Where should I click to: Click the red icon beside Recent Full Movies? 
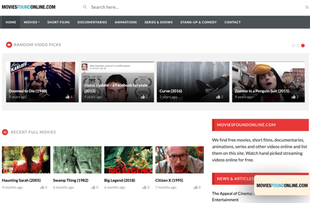click(5, 132)
